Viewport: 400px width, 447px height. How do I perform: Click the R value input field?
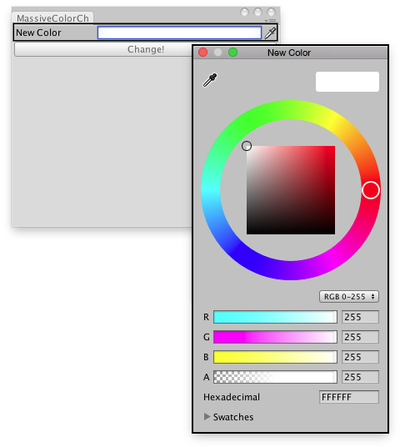click(x=360, y=317)
